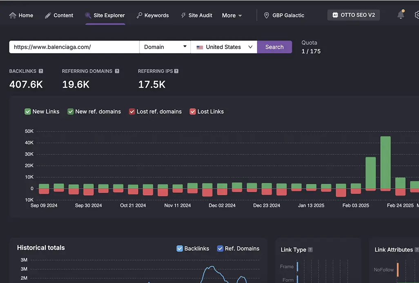
Task: Click the Jan 13 2025 axis label
Action: tap(311, 205)
